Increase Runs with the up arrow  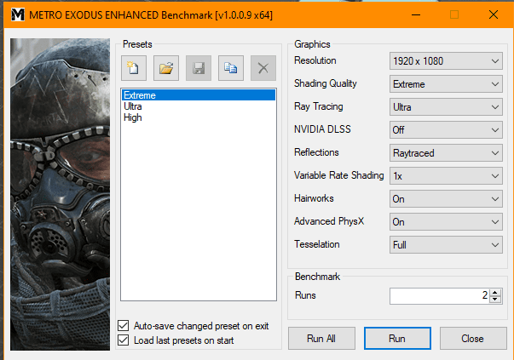tap(495, 293)
